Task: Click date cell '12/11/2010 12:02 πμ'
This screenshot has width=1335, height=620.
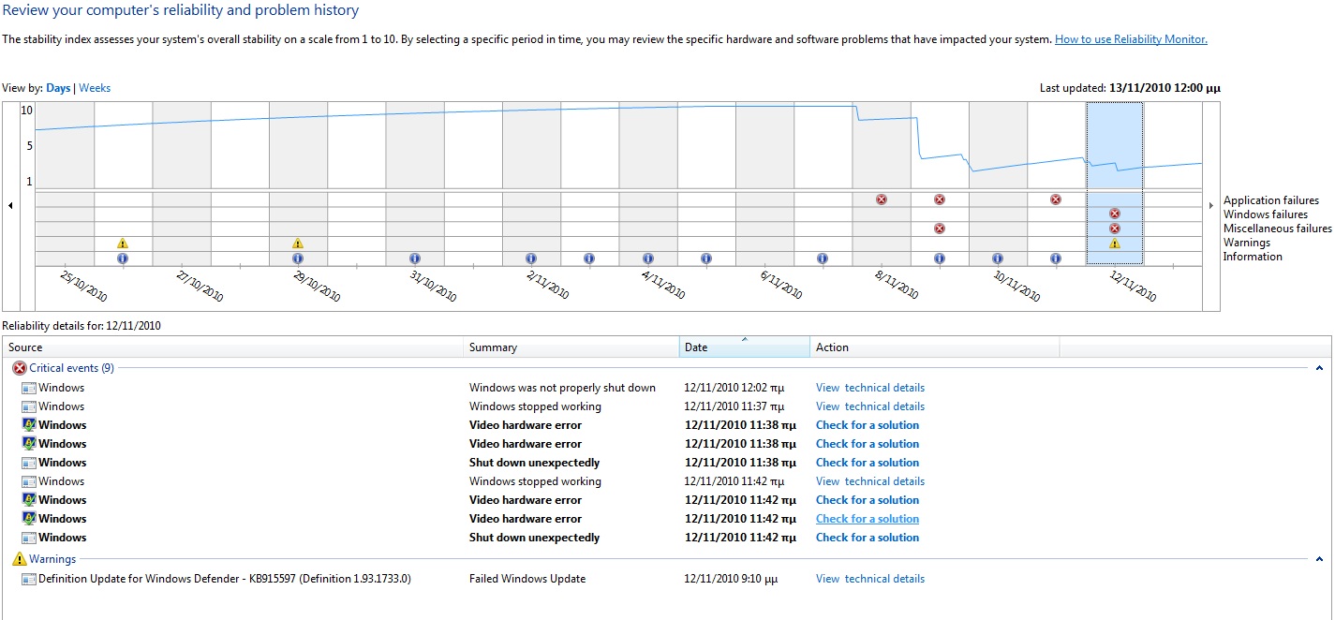Action: (734, 388)
